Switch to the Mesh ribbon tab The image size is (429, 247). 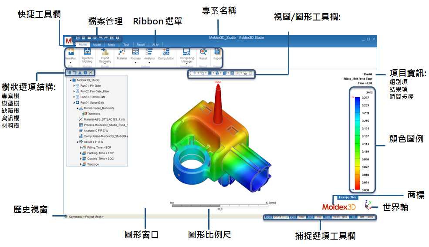pyautogui.click(x=111, y=44)
